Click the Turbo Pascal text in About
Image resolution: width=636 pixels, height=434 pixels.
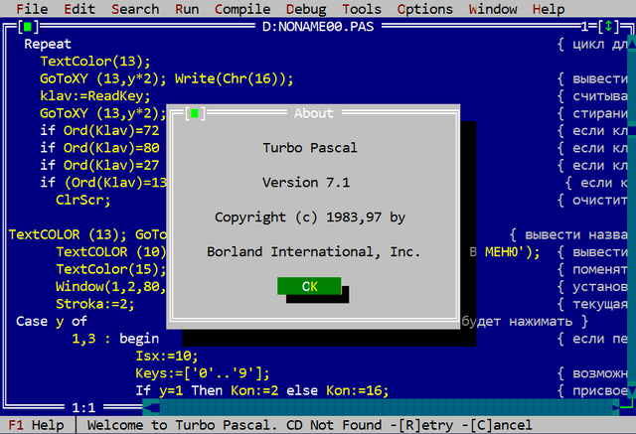point(310,148)
